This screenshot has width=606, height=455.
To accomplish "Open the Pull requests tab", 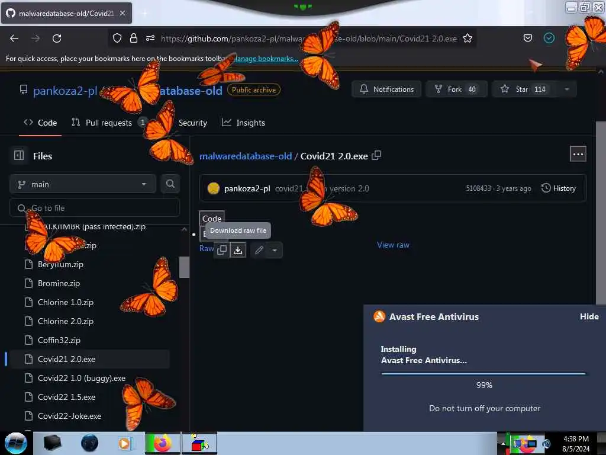I will coord(108,123).
